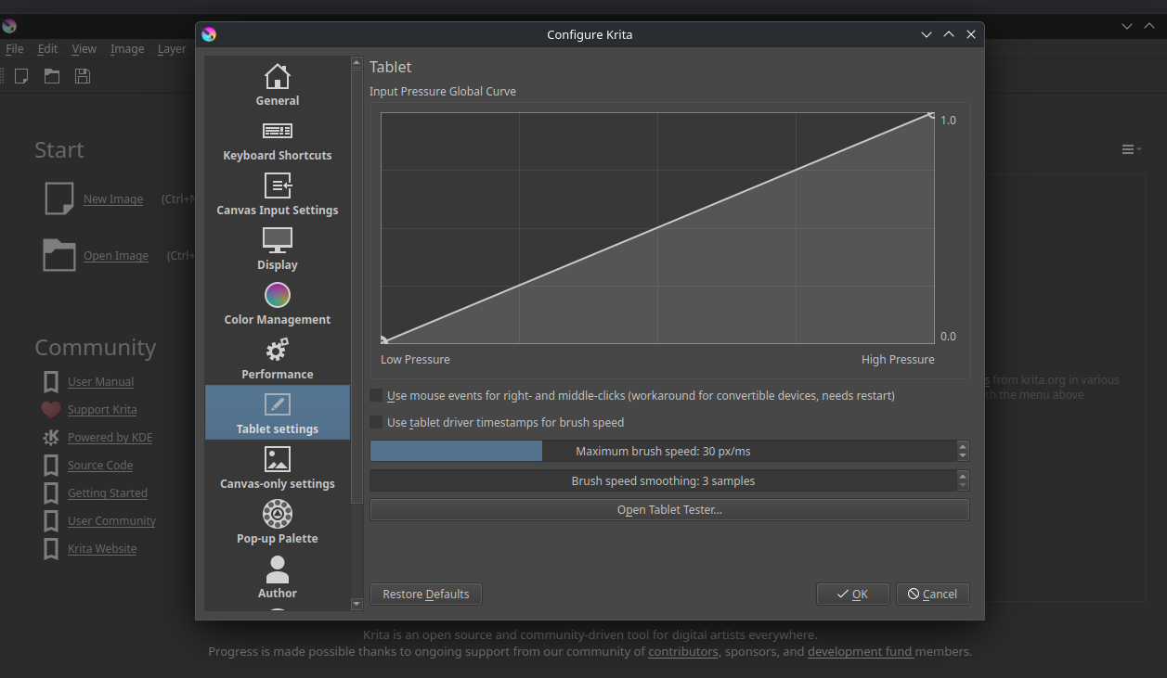Visit the User Community link
The image size is (1167, 678).
coord(111,520)
